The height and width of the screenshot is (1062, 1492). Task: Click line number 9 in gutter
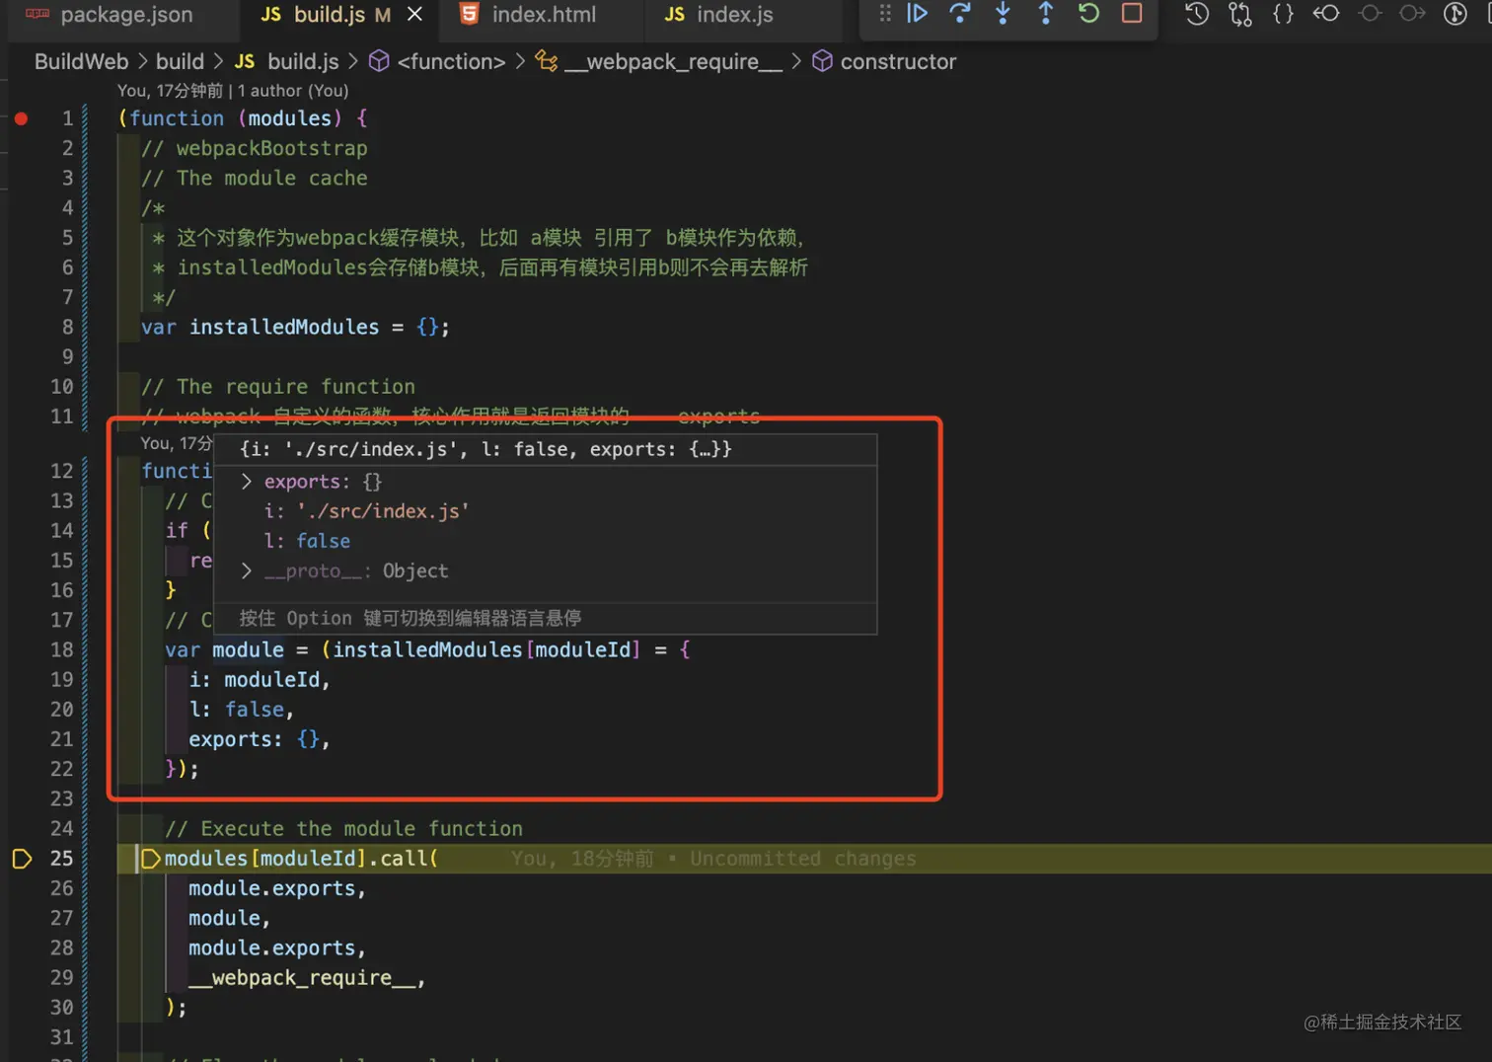pos(67,356)
